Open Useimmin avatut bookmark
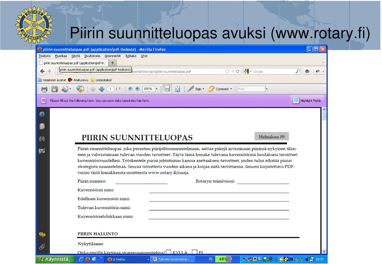 click(x=52, y=80)
